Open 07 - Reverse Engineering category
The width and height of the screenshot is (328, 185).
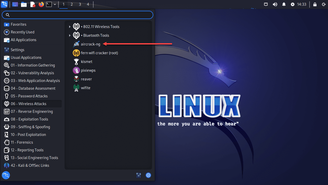[32, 112]
